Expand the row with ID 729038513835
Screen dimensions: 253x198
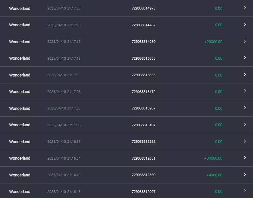[x=245, y=58]
